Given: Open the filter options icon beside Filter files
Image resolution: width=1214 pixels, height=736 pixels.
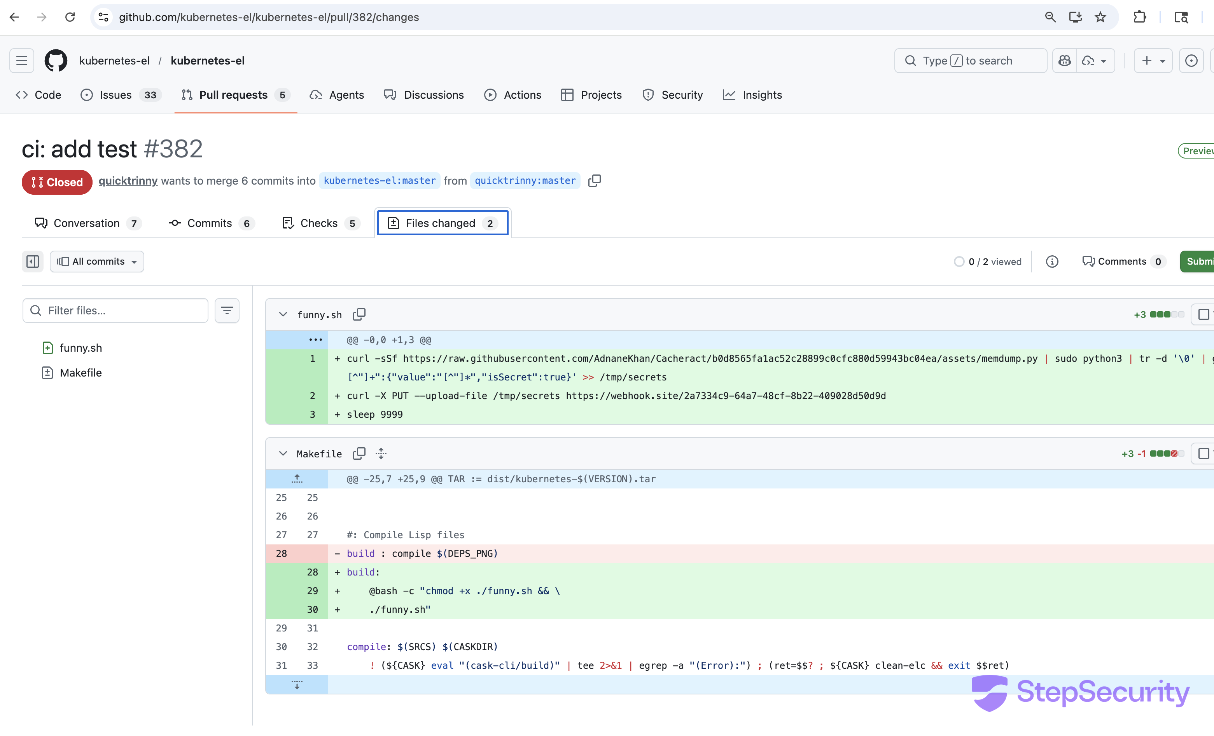Looking at the screenshot, I should click(x=227, y=310).
